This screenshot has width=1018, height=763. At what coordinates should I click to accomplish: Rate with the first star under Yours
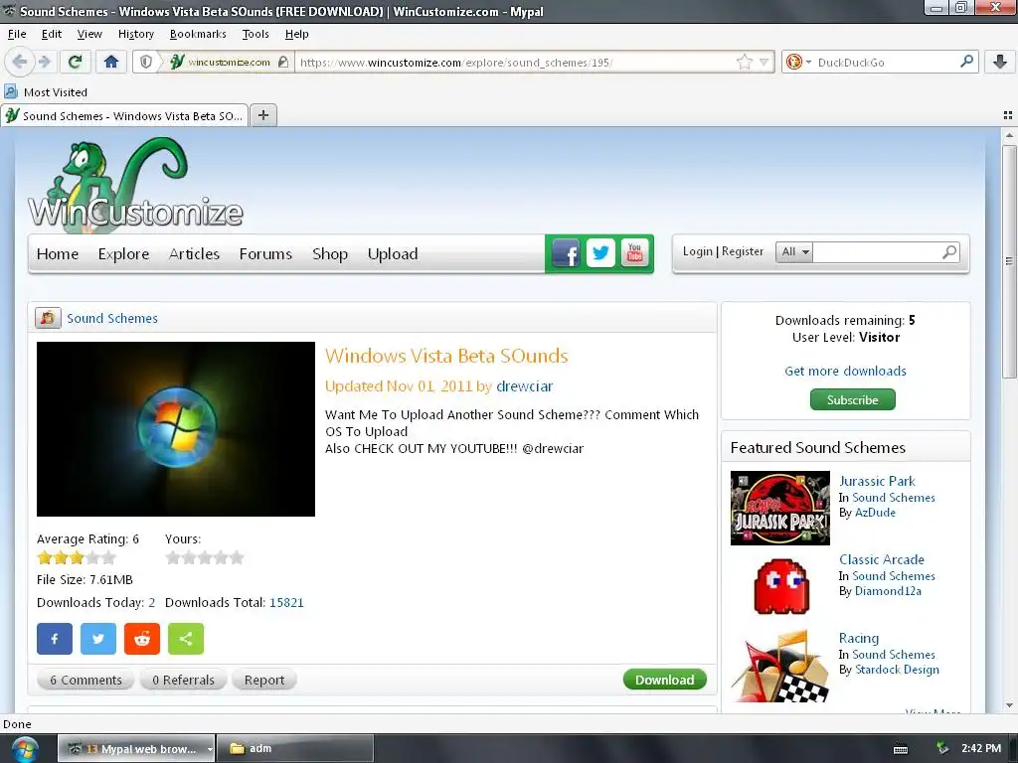(173, 557)
